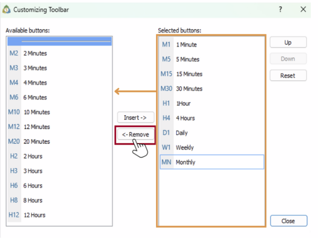Move selected item Up

click(288, 42)
